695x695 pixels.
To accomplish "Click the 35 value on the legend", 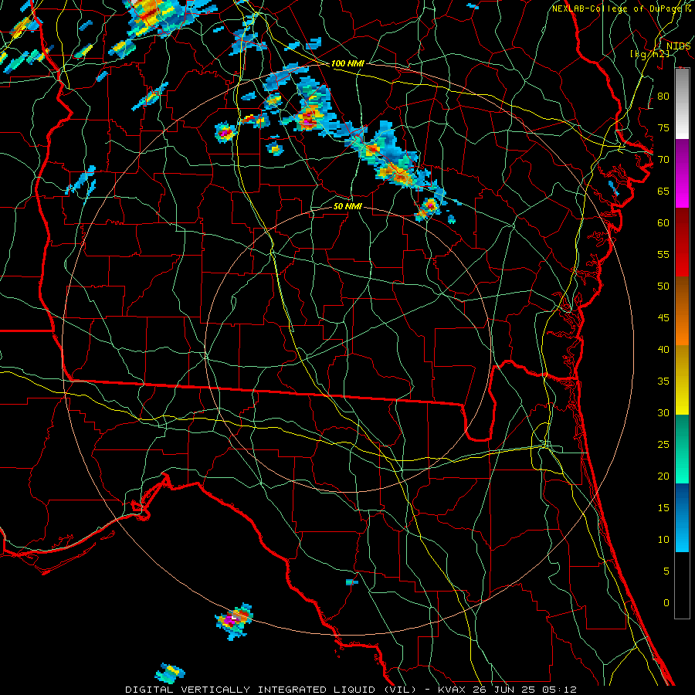I will pyautogui.click(x=663, y=381).
